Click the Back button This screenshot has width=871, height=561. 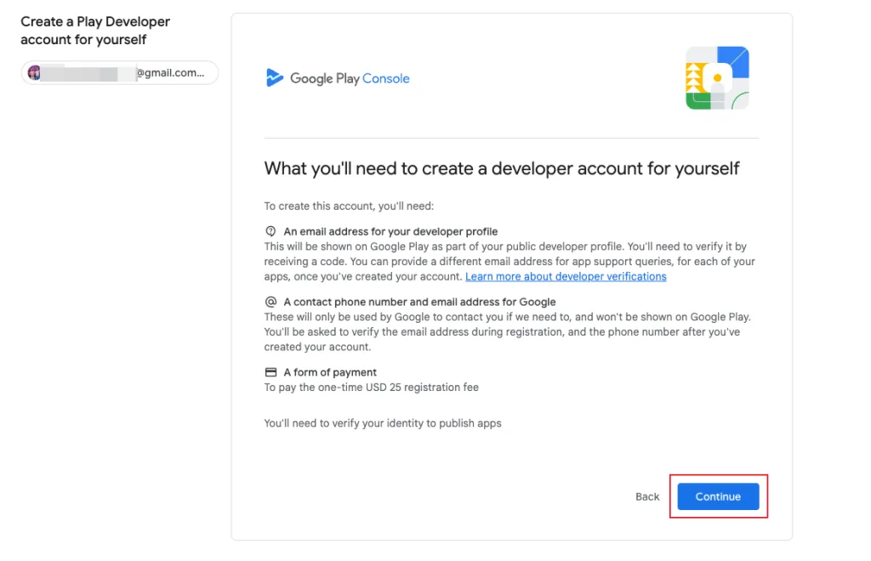647,496
